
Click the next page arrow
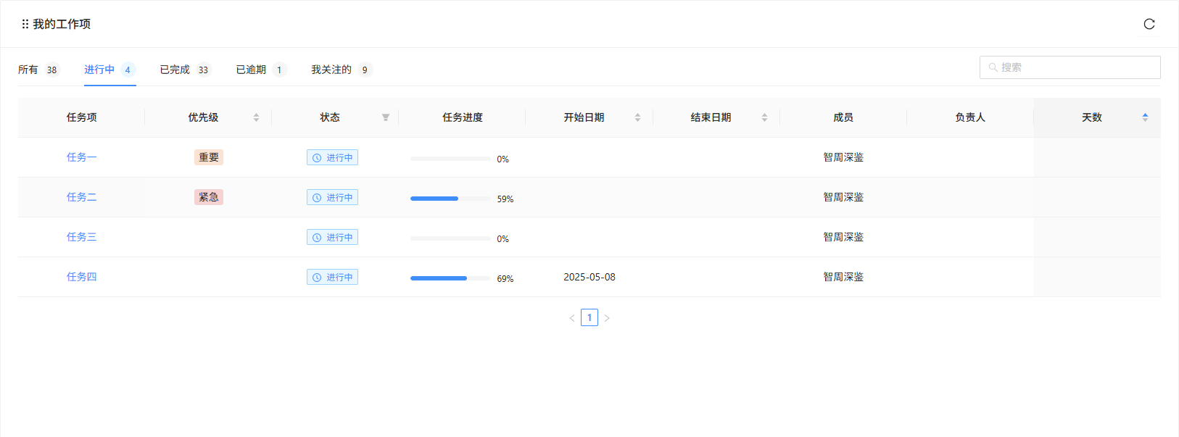tap(607, 318)
